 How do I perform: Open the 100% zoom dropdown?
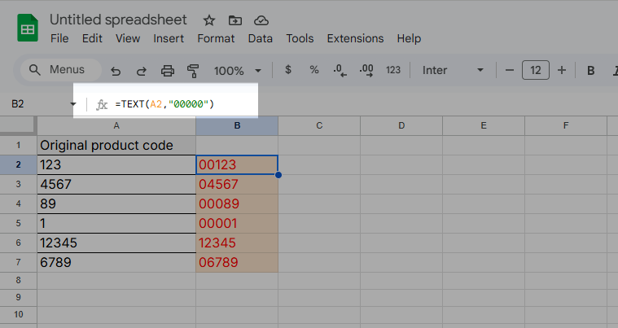tap(237, 71)
